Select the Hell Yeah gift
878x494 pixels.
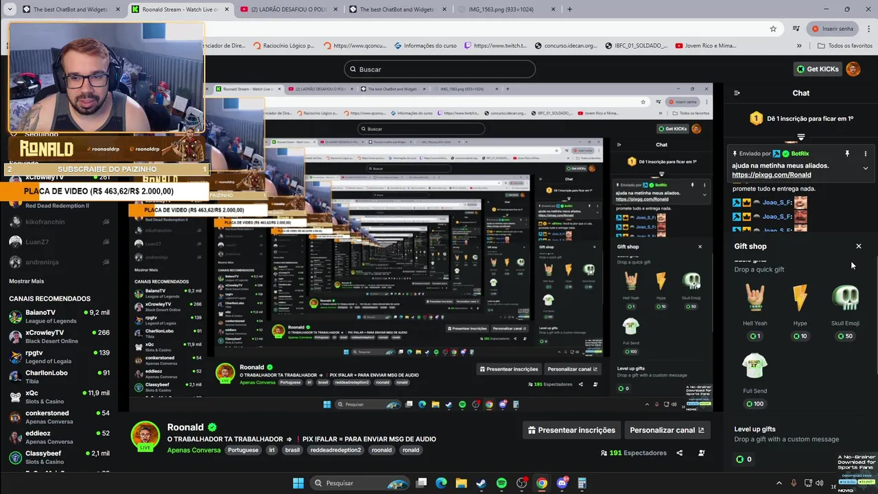[x=755, y=312]
